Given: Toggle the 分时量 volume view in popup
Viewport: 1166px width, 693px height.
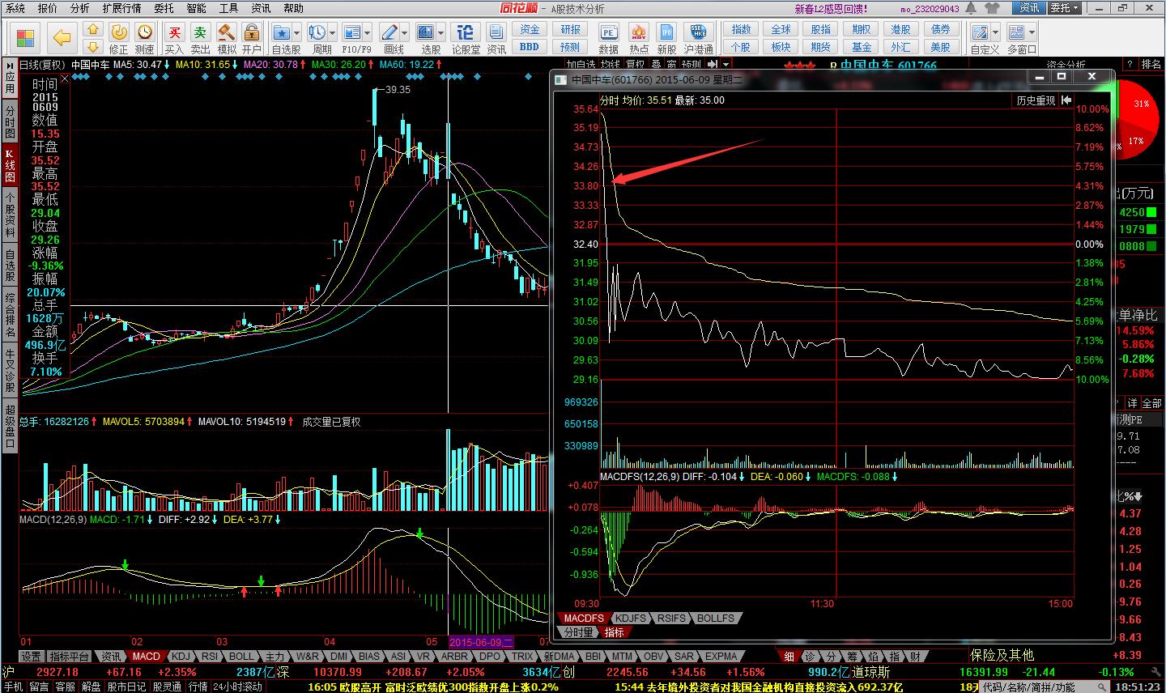Looking at the screenshot, I should click(x=578, y=632).
